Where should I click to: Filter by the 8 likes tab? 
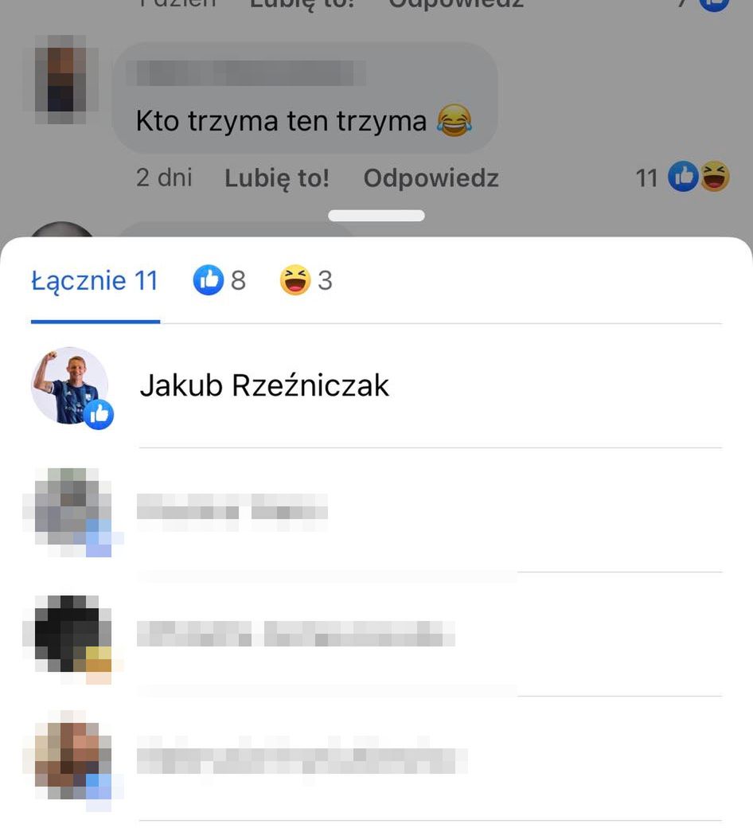click(219, 280)
